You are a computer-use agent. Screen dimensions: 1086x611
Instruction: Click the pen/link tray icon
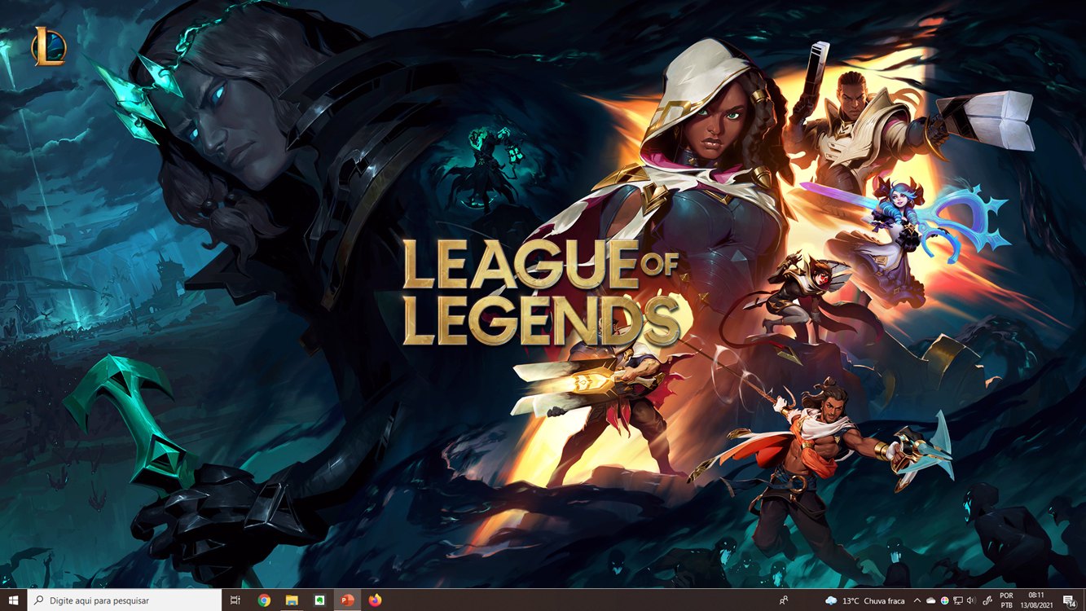pos(987,601)
